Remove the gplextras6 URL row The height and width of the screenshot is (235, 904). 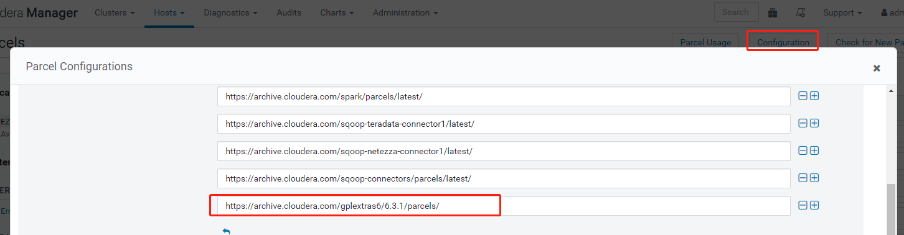803,205
